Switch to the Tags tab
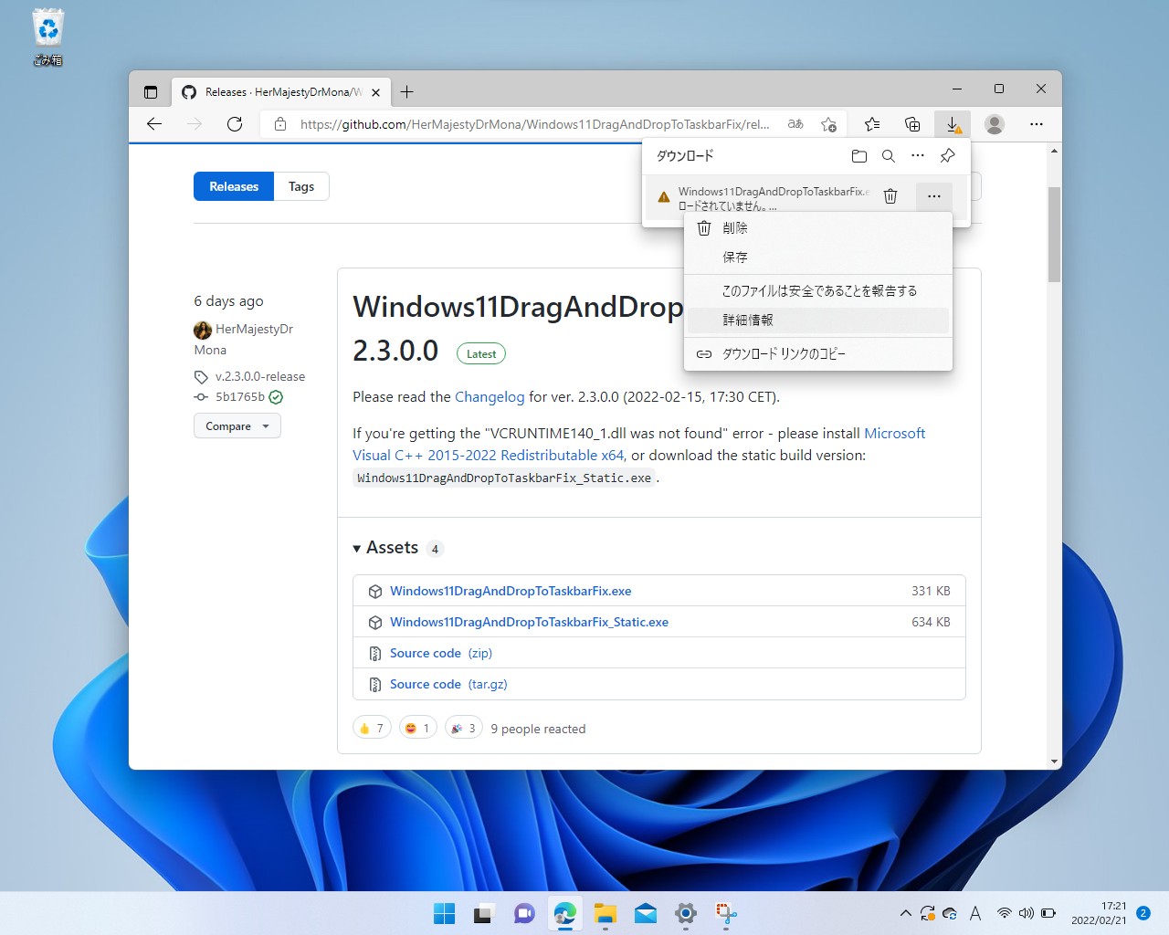The width and height of the screenshot is (1169, 935). pos(301,186)
